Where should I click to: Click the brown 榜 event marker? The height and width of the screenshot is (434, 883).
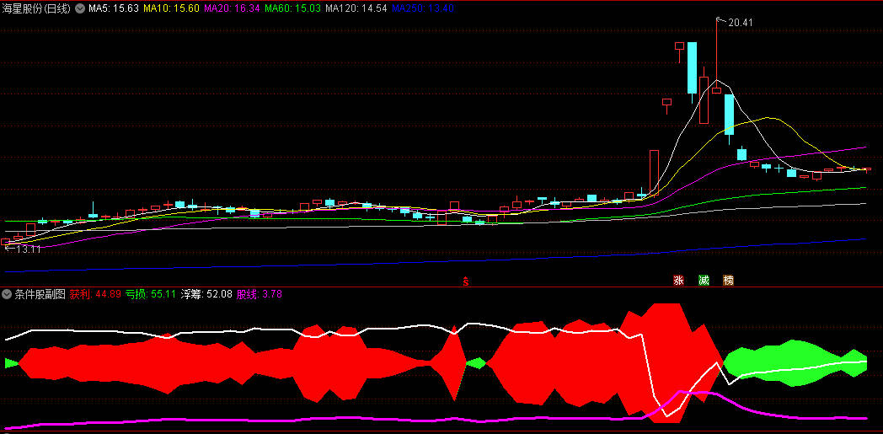[728, 281]
